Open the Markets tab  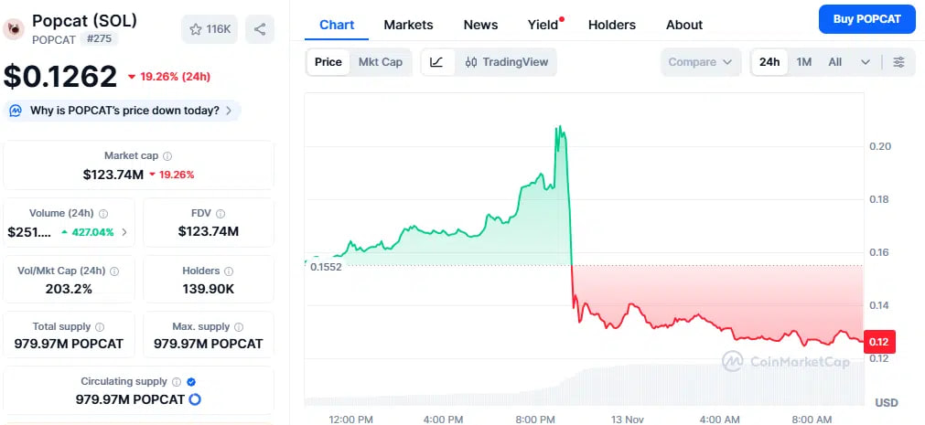408,25
